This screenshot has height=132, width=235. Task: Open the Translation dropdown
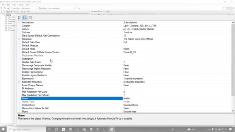point(75,8)
